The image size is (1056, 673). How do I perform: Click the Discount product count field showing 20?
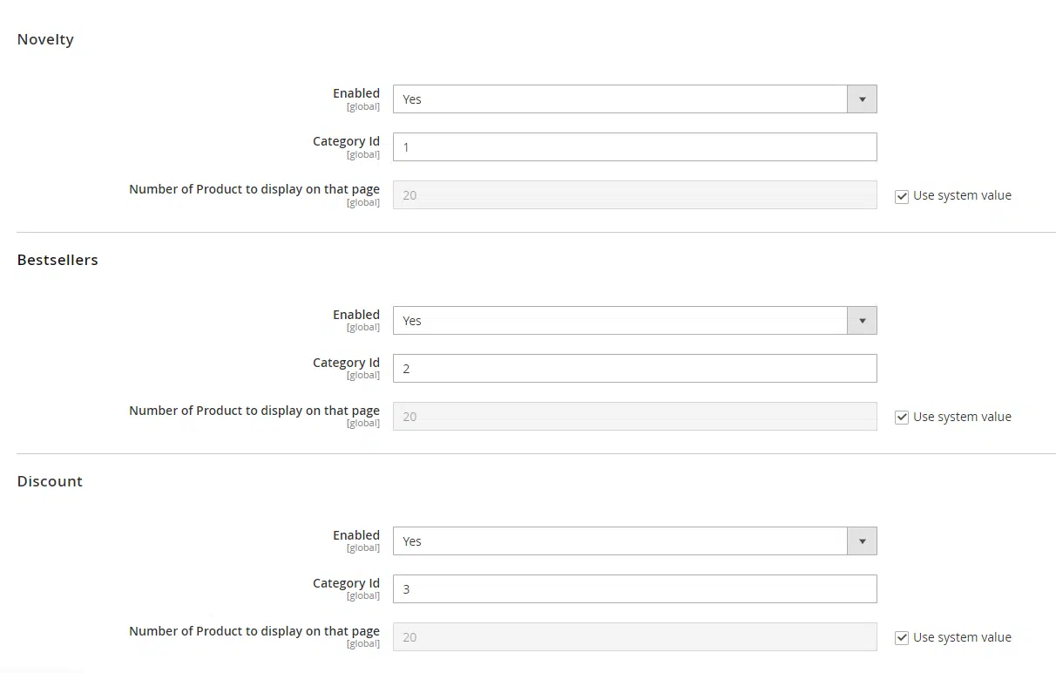click(633, 636)
